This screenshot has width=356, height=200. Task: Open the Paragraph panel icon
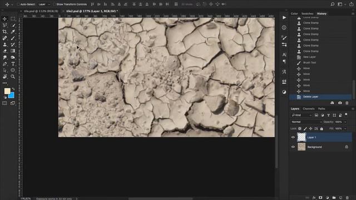[284, 62]
